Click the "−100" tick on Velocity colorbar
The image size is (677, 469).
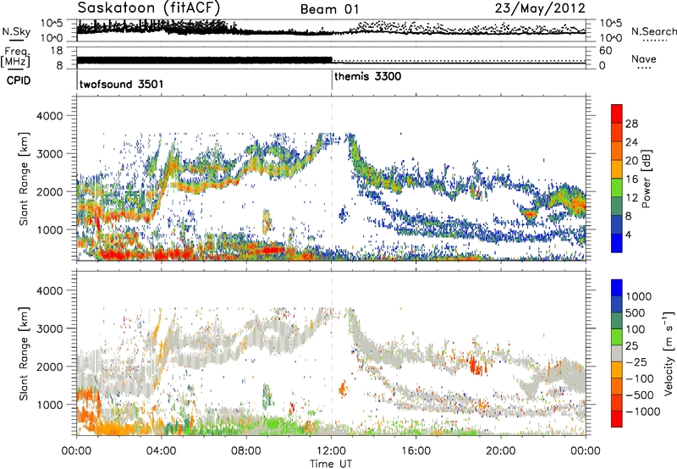tap(640, 378)
